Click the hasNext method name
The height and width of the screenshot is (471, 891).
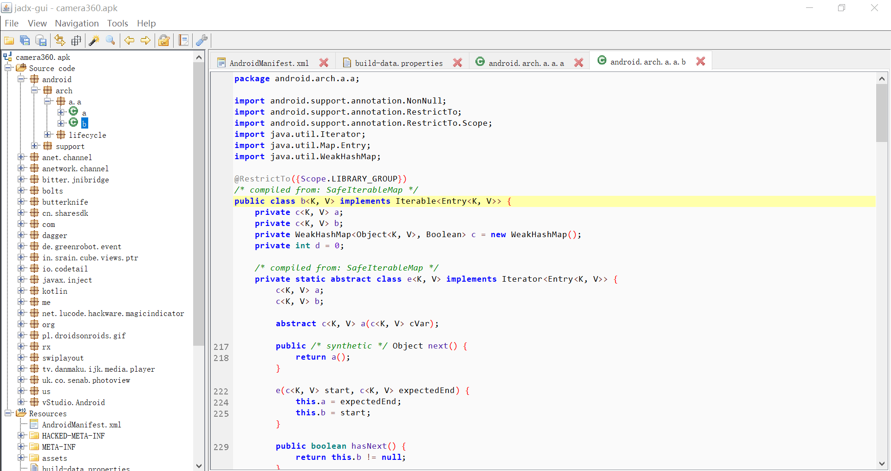point(369,446)
